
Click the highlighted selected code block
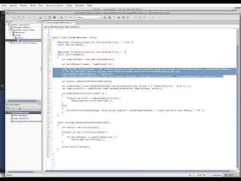(145, 73)
